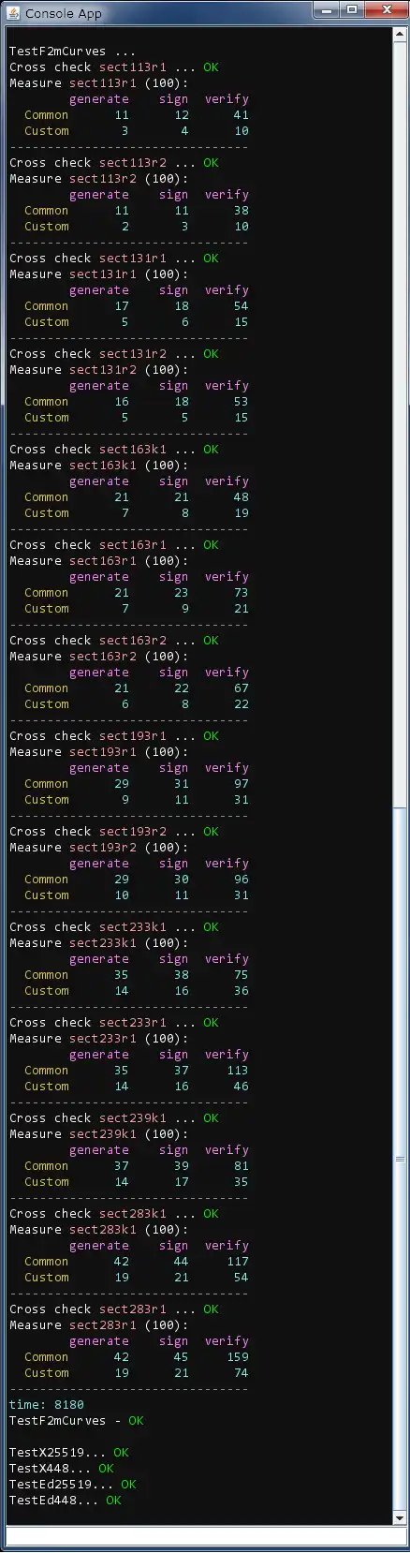Click the 'Cross check sect233r1 ... OK' line

pyautogui.click(x=114, y=1023)
